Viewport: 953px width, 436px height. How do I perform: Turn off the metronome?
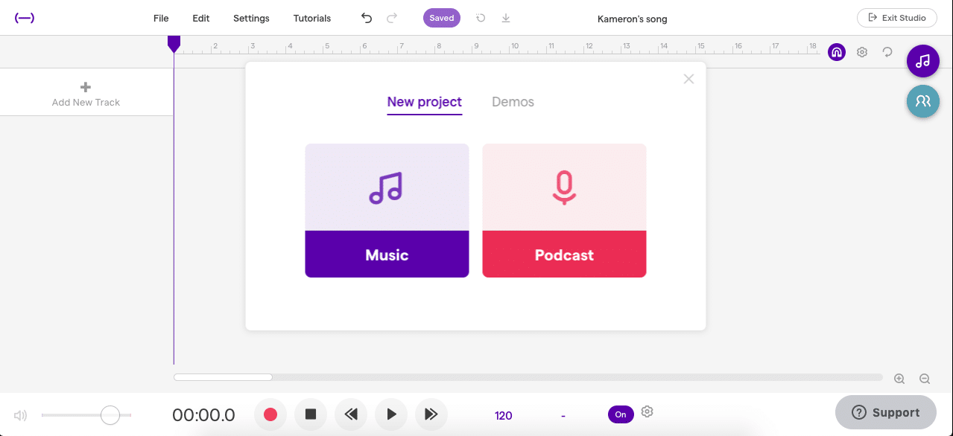click(x=621, y=414)
